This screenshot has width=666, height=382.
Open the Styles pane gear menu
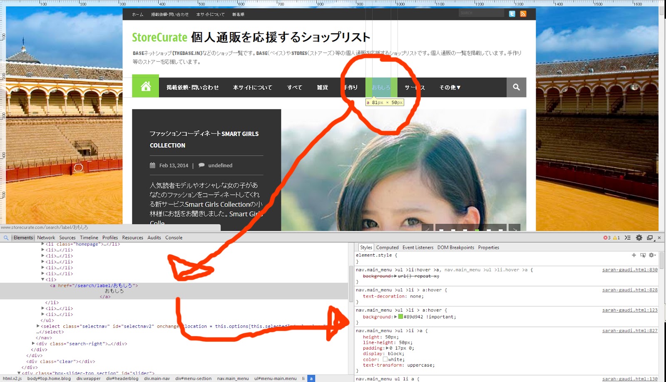[x=652, y=255]
